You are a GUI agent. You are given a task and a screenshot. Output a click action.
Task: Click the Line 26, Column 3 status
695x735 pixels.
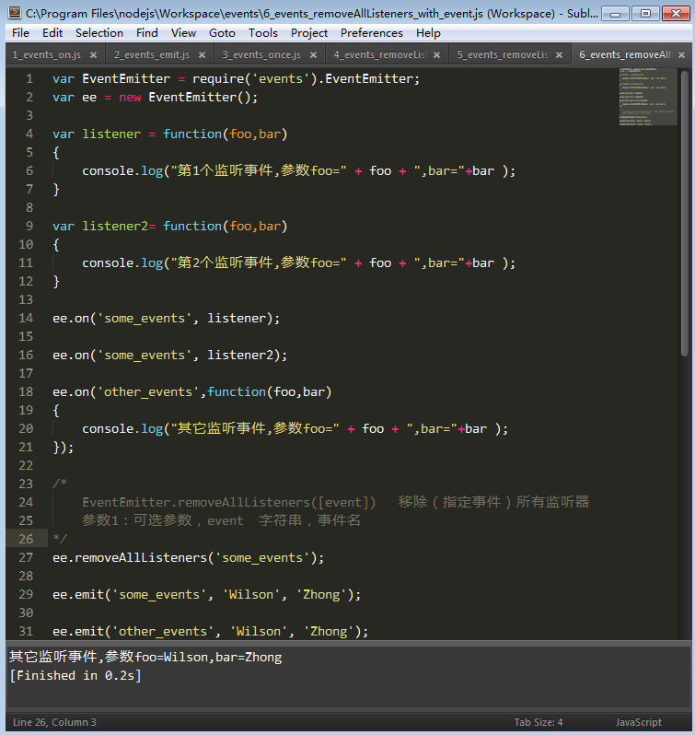pyautogui.click(x=54, y=722)
